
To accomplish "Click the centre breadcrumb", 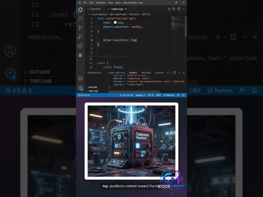I will point(136,14).
